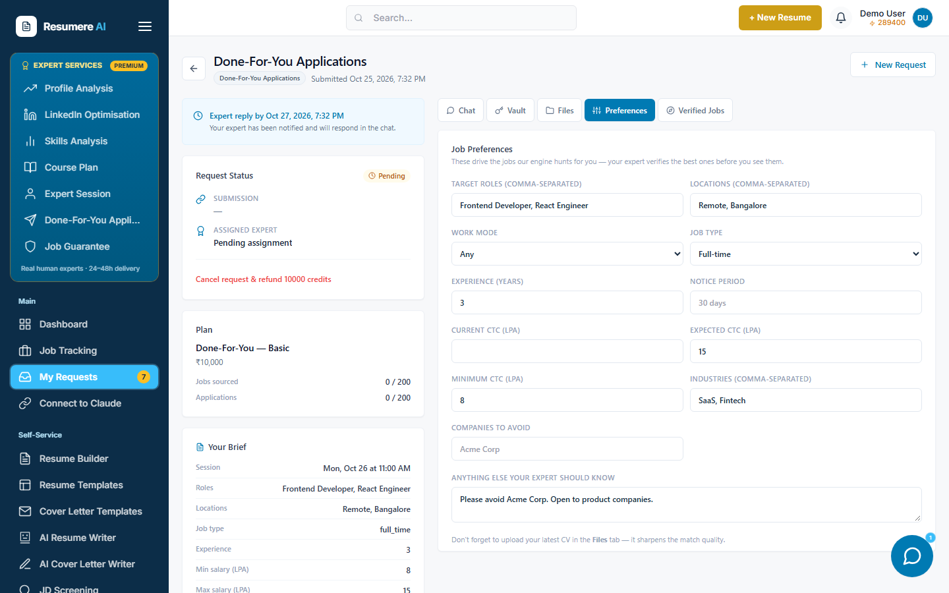Click the Companies to Avoid field
Image resolution: width=949 pixels, height=593 pixels.
click(x=567, y=449)
